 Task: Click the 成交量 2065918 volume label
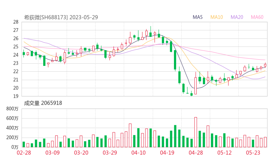pos(43,103)
